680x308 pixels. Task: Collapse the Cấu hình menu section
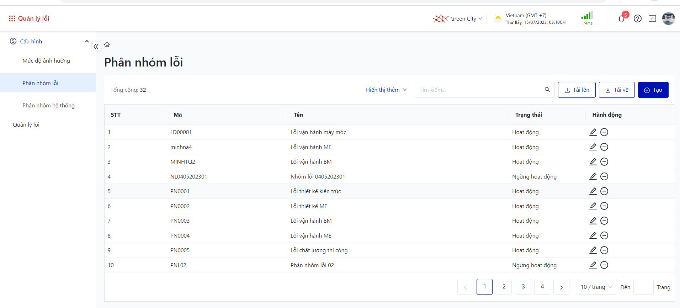(87, 41)
